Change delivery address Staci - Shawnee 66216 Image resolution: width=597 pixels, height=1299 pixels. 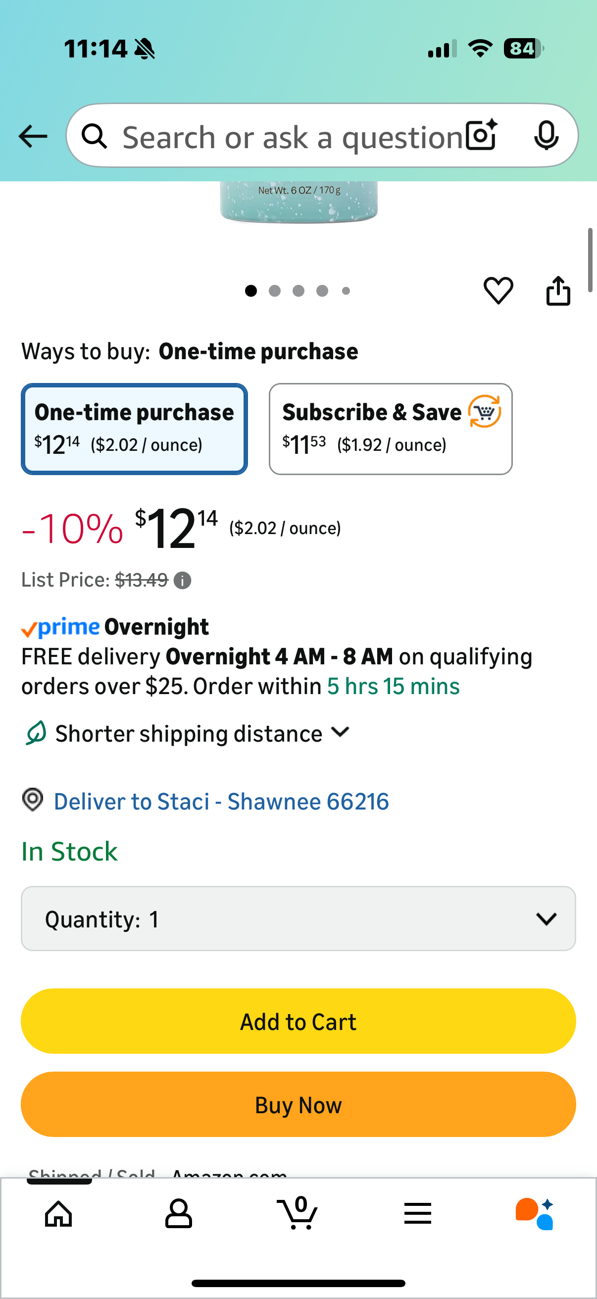pos(221,801)
